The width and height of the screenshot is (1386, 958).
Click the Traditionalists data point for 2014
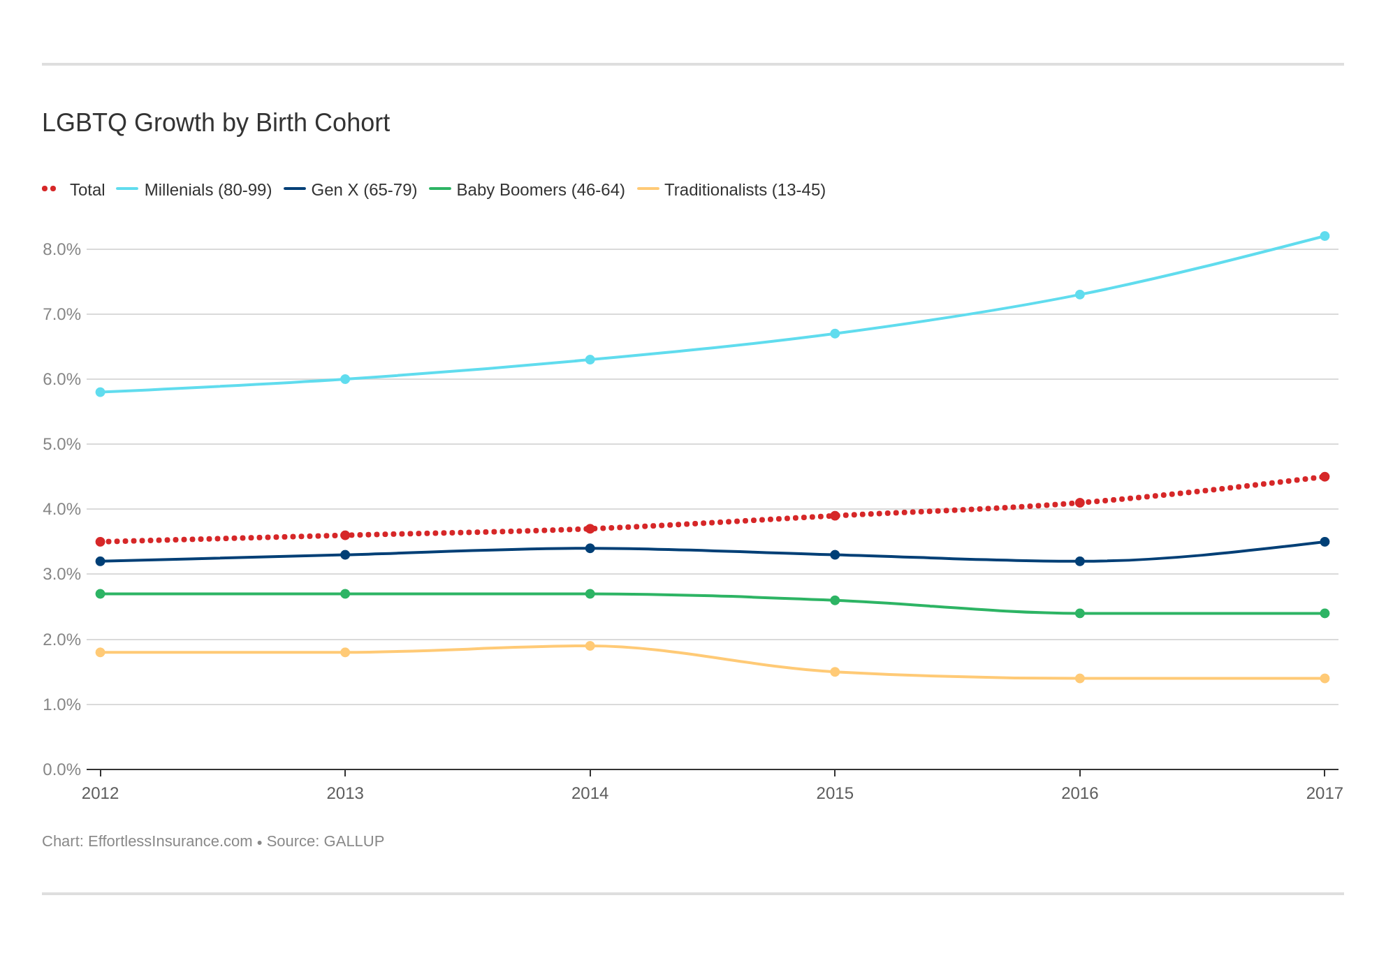tap(590, 646)
